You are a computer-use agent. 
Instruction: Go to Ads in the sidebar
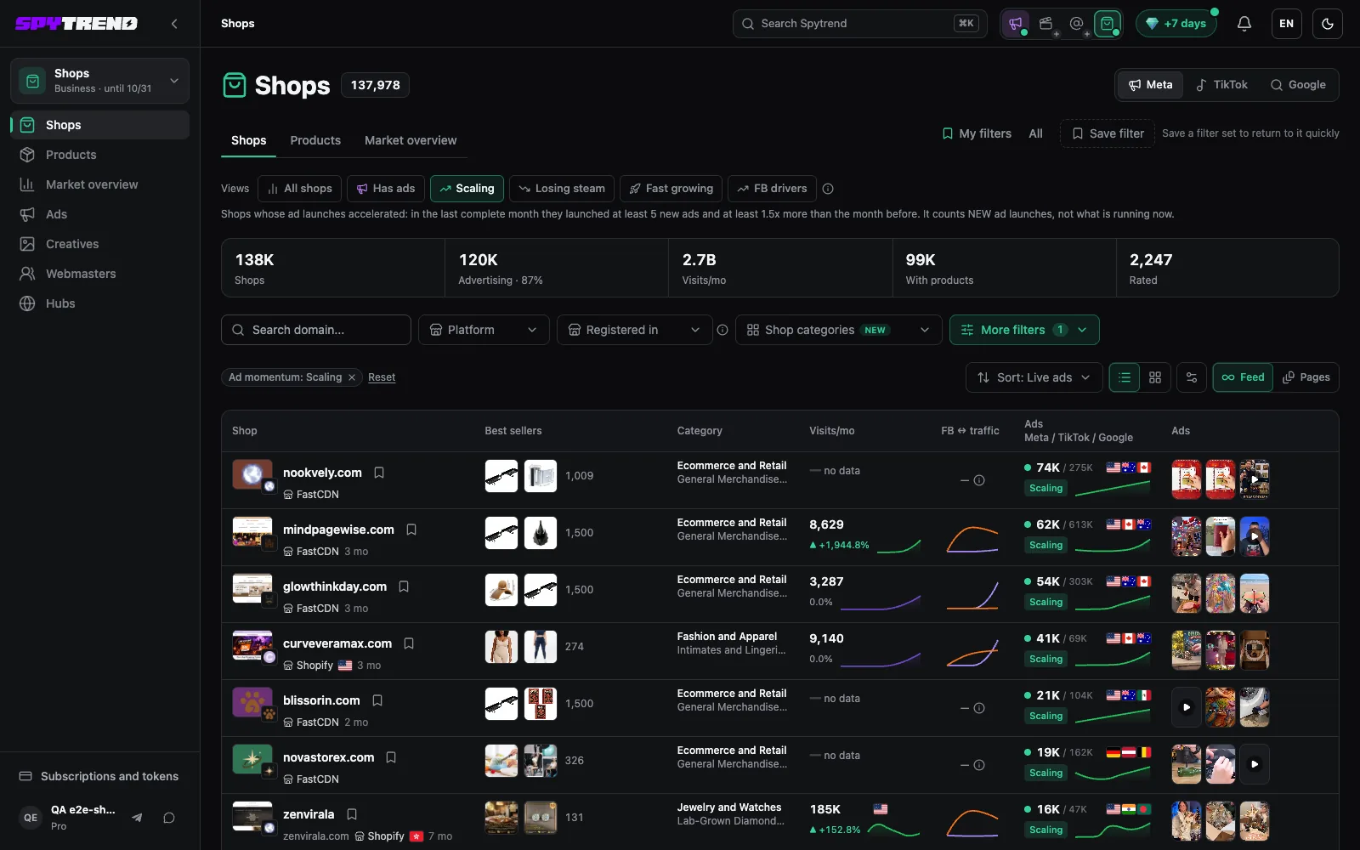[x=100, y=214]
